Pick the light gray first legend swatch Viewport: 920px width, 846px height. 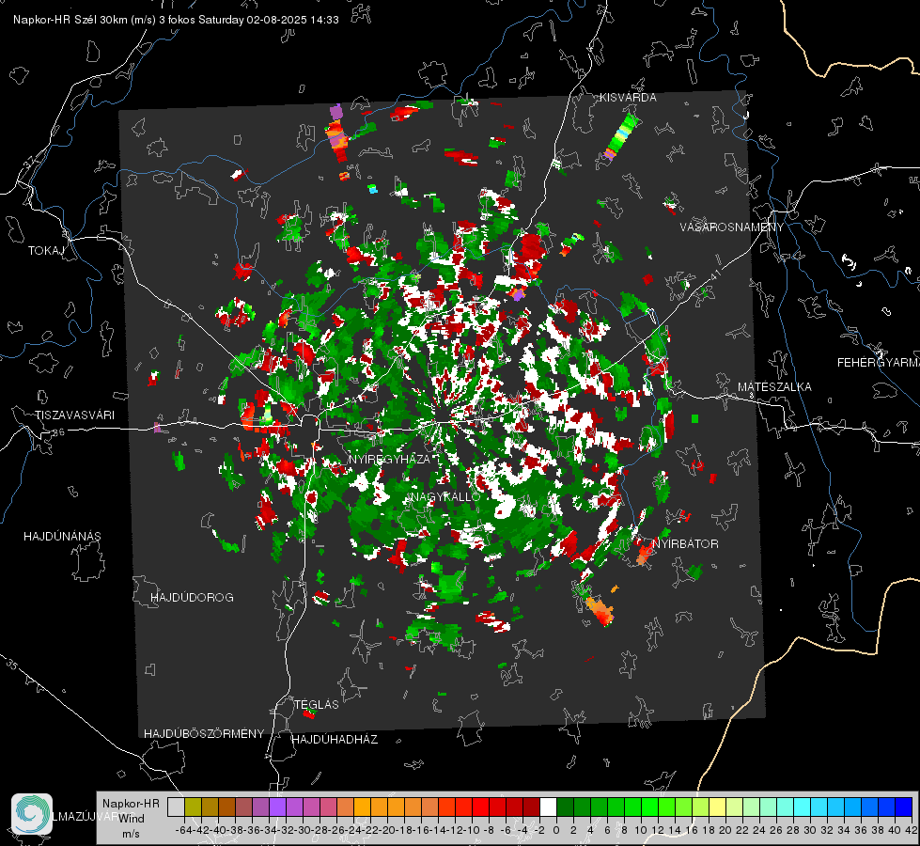tap(176, 807)
